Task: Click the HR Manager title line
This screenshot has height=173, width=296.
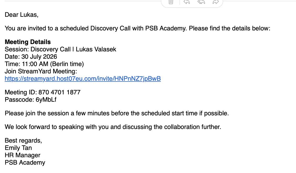Action: 23,155
